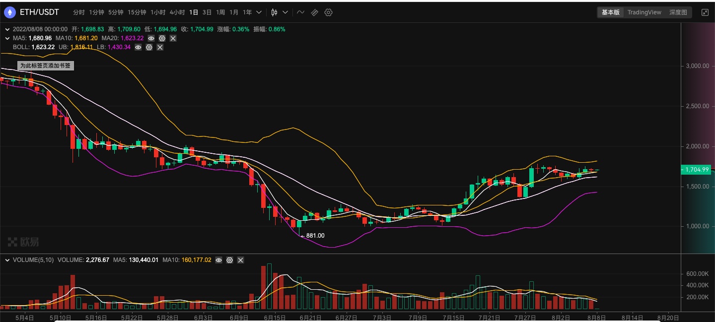Screen dimensions: 715x322
Task: Open the line chart overlay icon
Action: tap(300, 12)
